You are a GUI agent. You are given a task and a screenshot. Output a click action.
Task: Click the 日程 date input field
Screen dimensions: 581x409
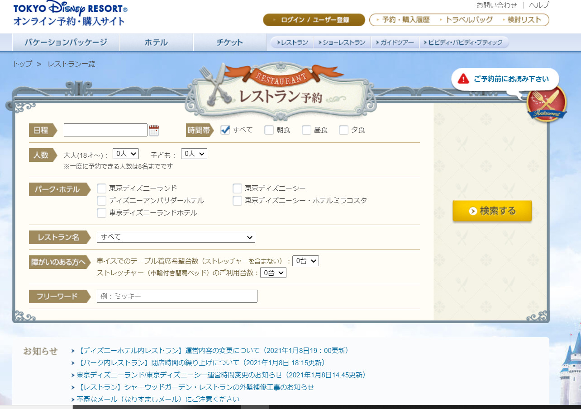pos(105,130)
